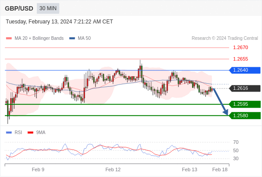Click the 1.2655 resistance label
This screenshot has height=177, width=262.
[241, 59]
